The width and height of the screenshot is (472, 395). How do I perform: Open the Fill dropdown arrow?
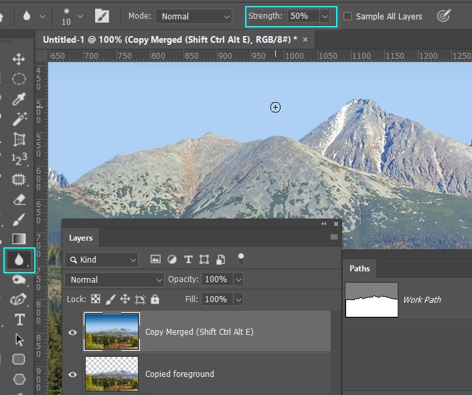(x=238, y=299)
